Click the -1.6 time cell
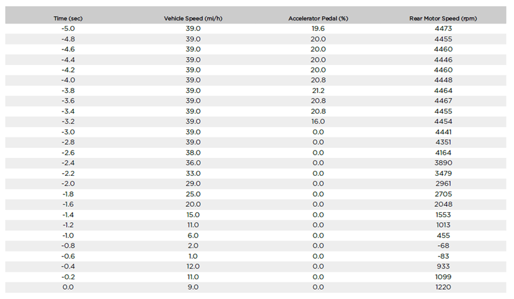This screenshot has height=299, width=514. (68, 204)
